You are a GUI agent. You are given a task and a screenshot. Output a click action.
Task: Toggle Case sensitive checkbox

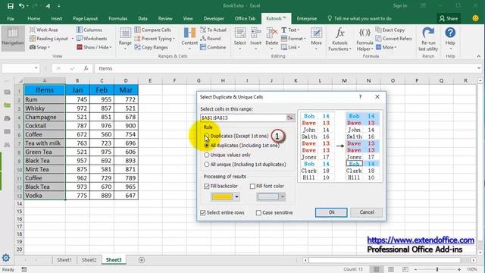(258, 212)
